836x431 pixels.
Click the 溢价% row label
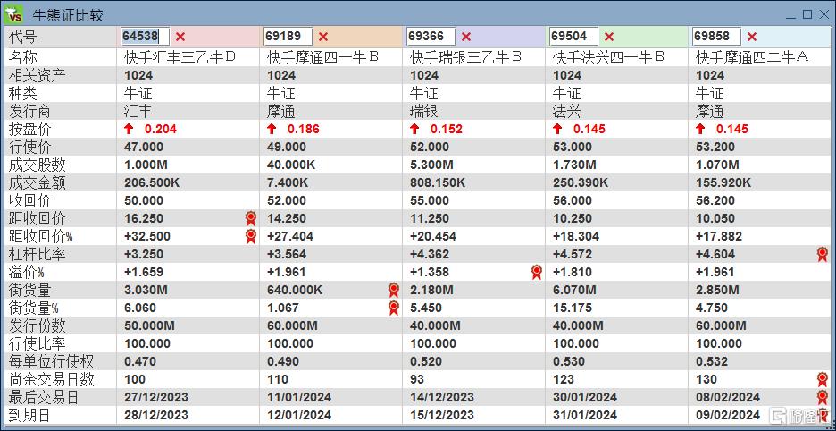tap(26, 272)
